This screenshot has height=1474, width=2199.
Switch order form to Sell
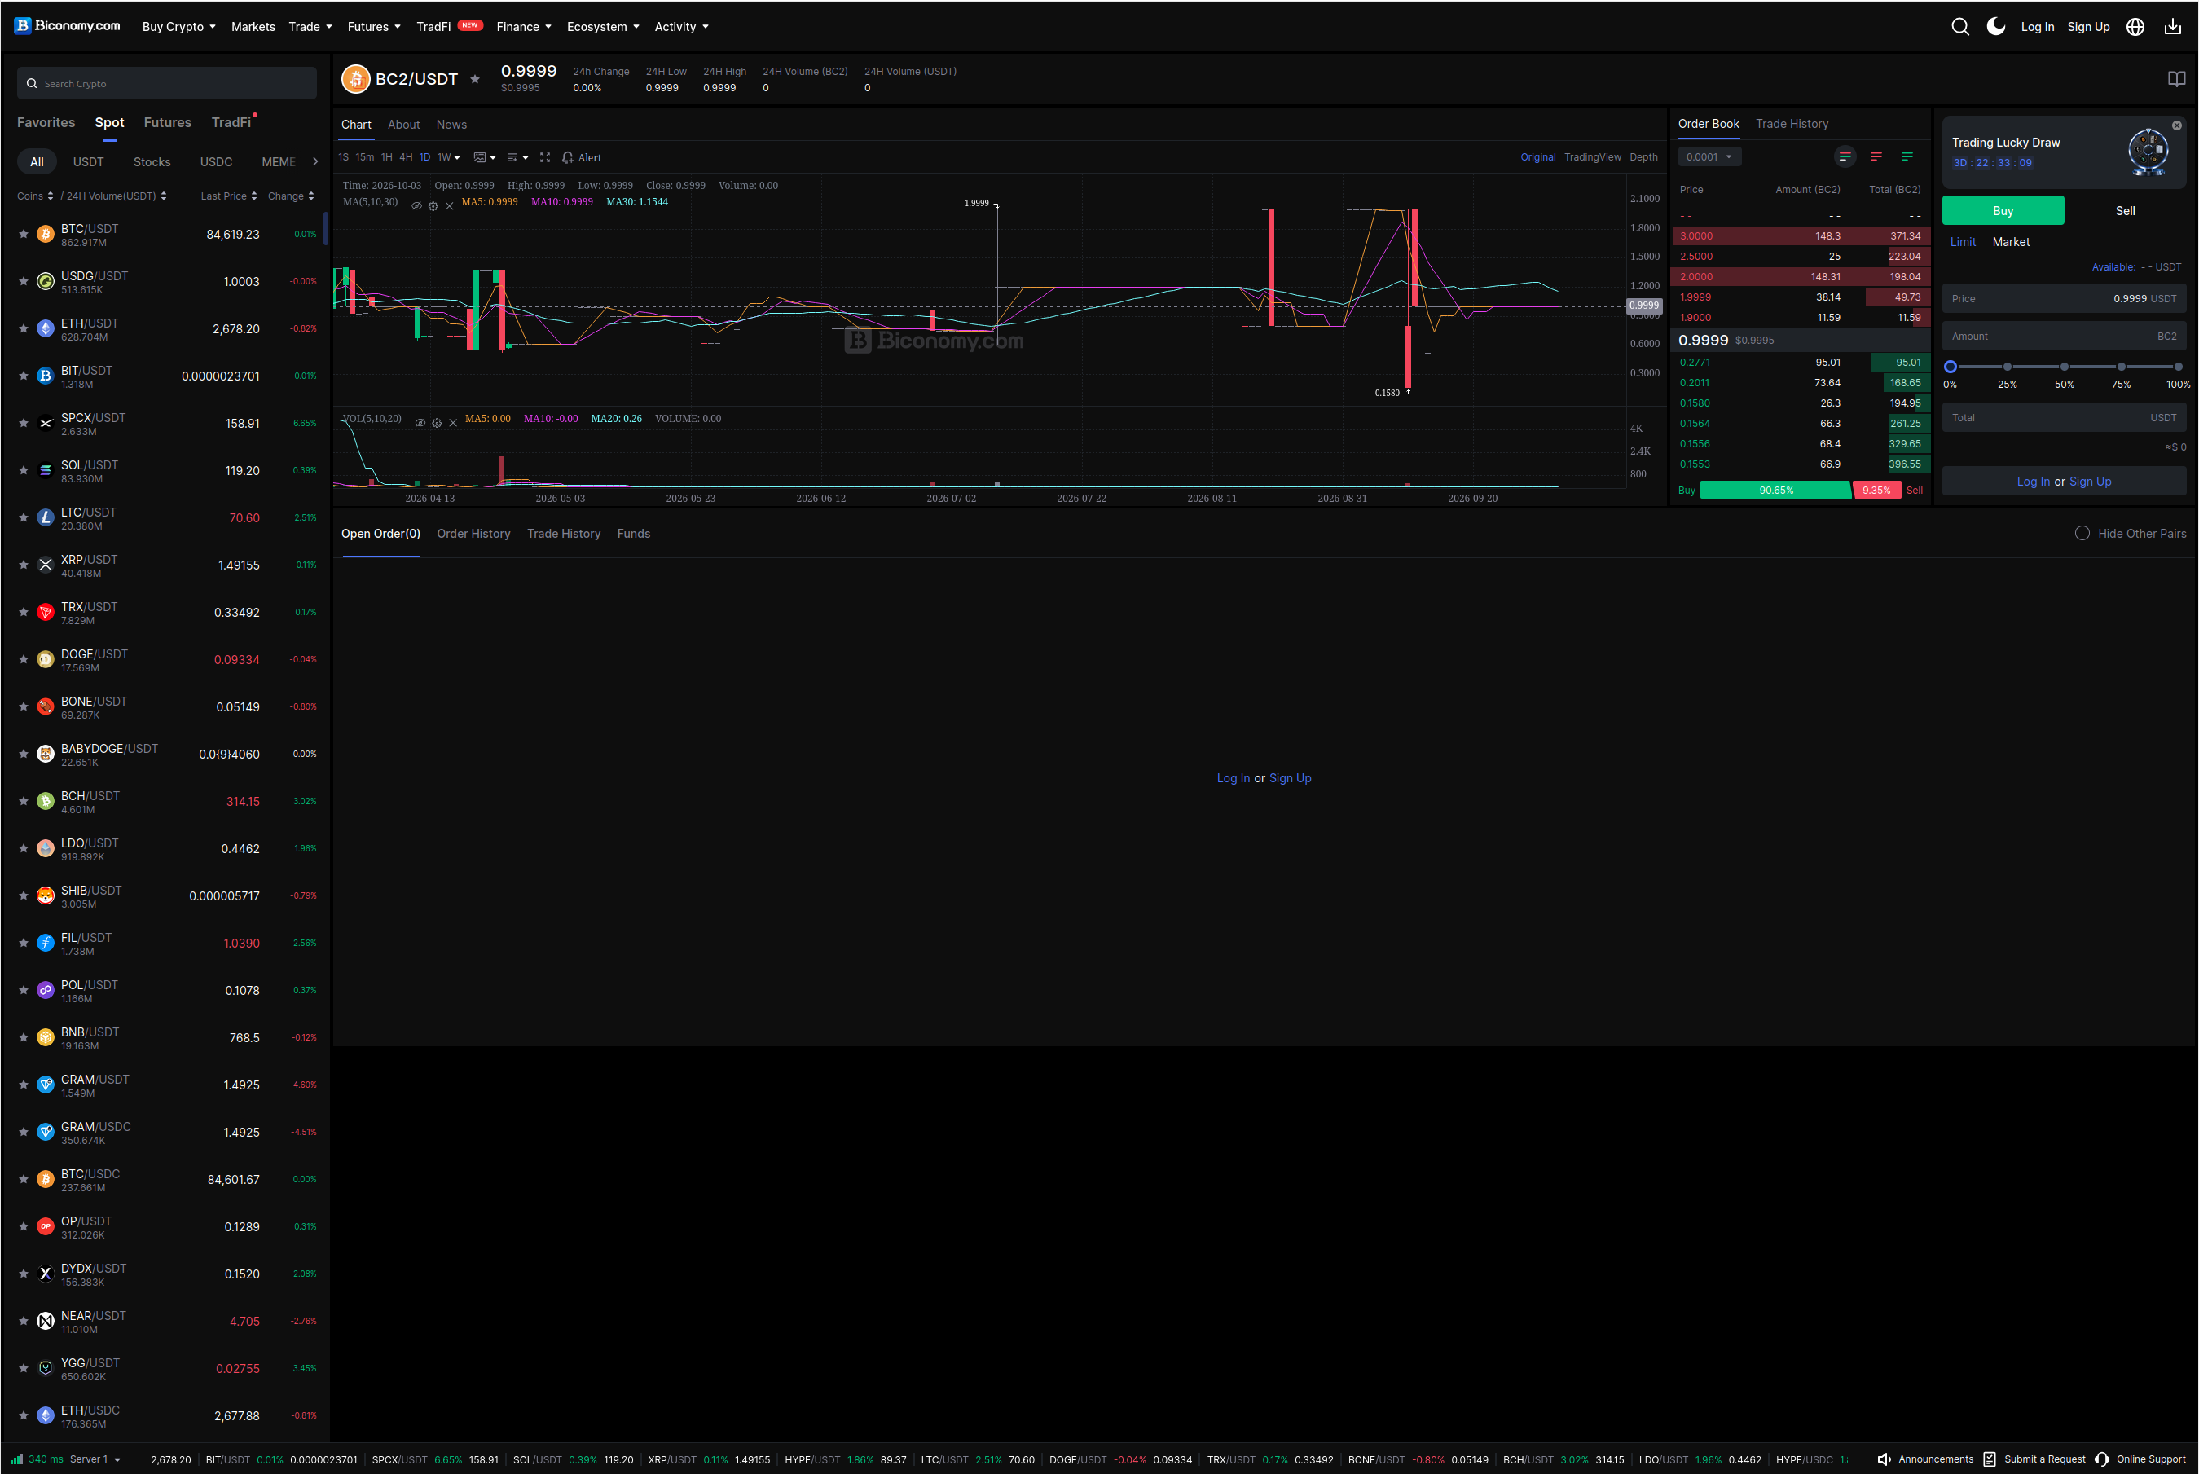[2125, 210]
